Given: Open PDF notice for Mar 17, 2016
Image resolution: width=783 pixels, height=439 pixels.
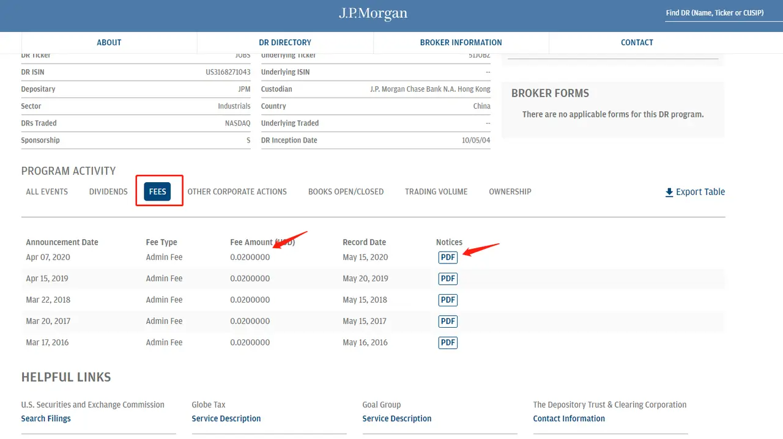Looking at the screenshot, I should point(448,343).
